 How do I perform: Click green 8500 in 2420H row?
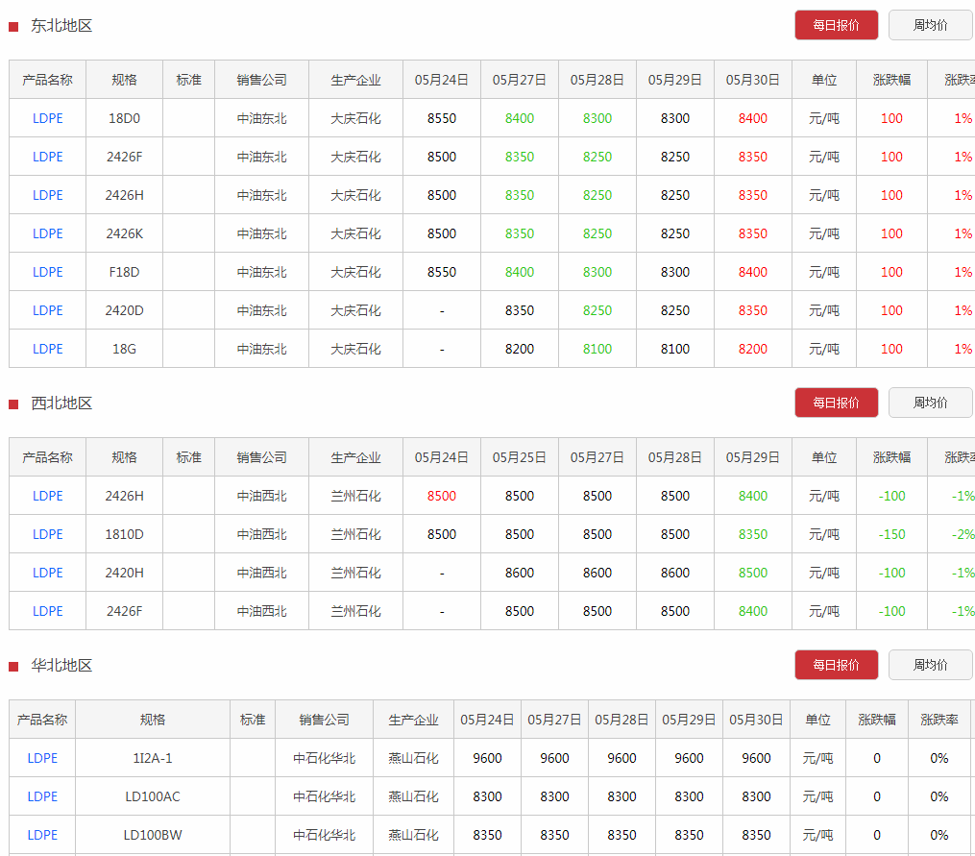tap(752, 574)
